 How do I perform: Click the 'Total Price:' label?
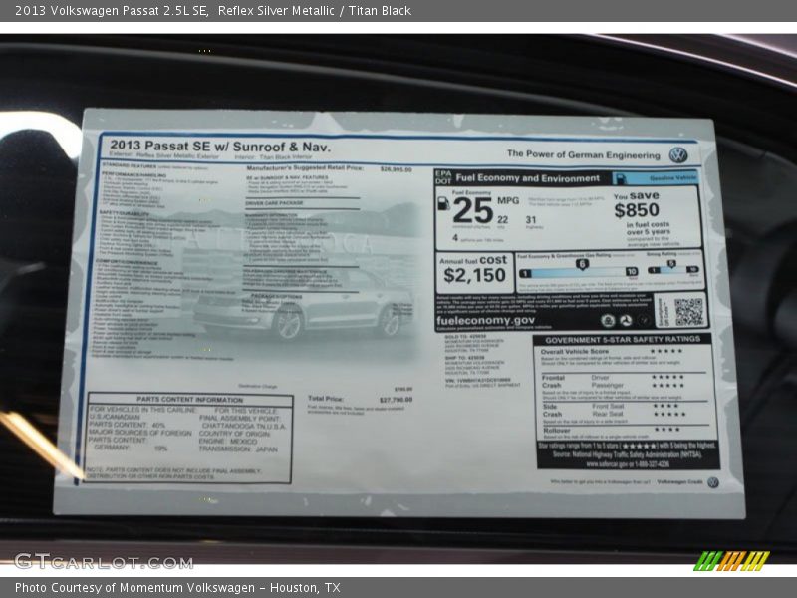point(326,398)
